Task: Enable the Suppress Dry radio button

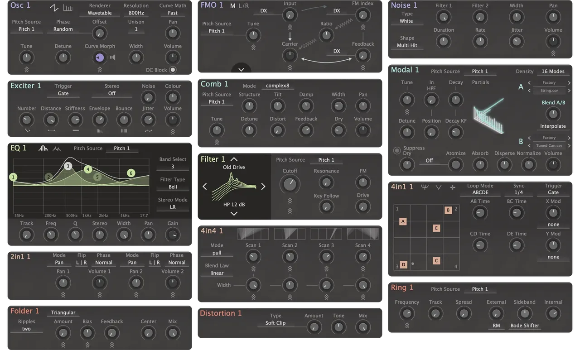Action: (397, 150)
